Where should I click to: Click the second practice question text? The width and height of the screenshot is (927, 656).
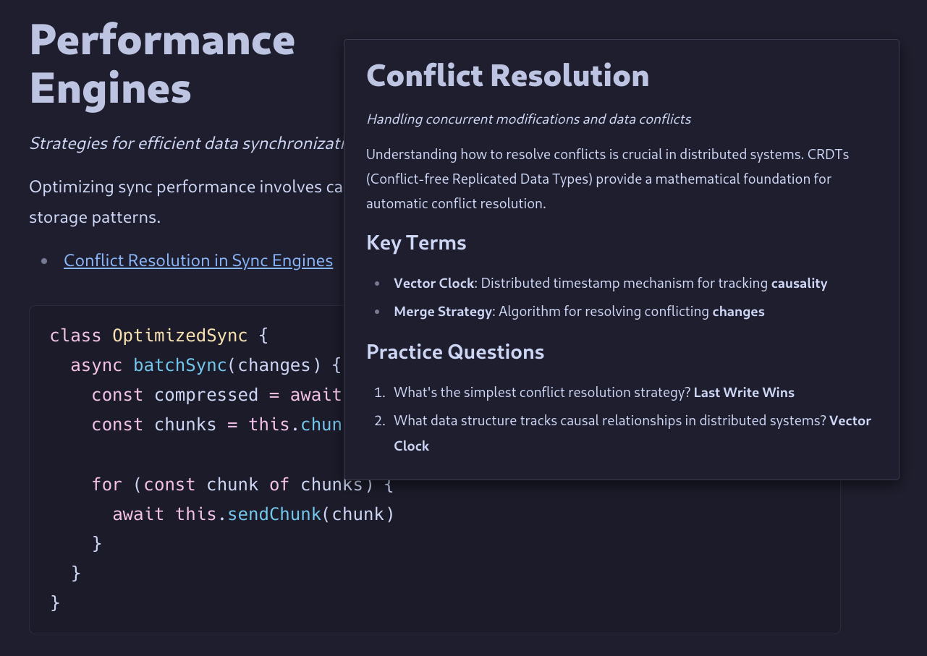tap(609, 421)
